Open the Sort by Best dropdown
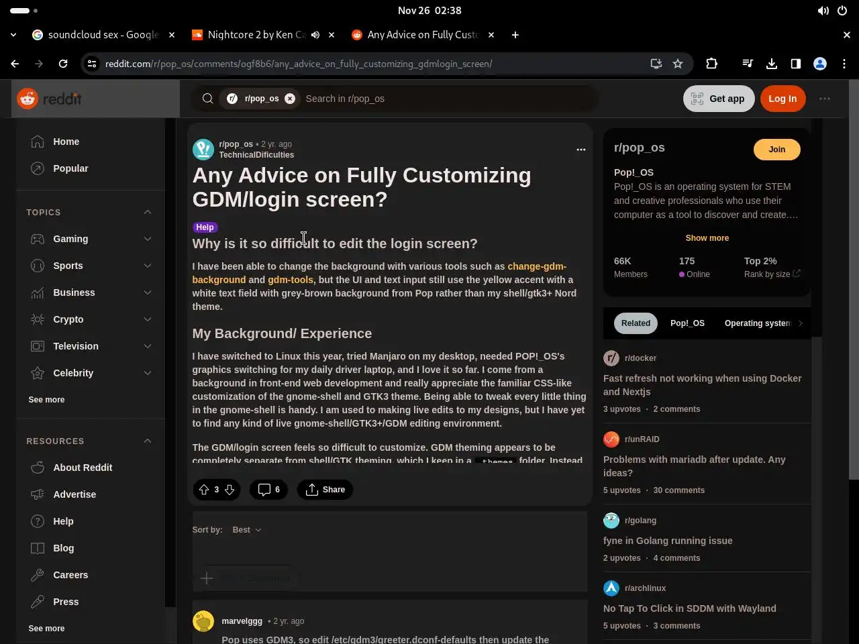 click(x=246, y=530)
